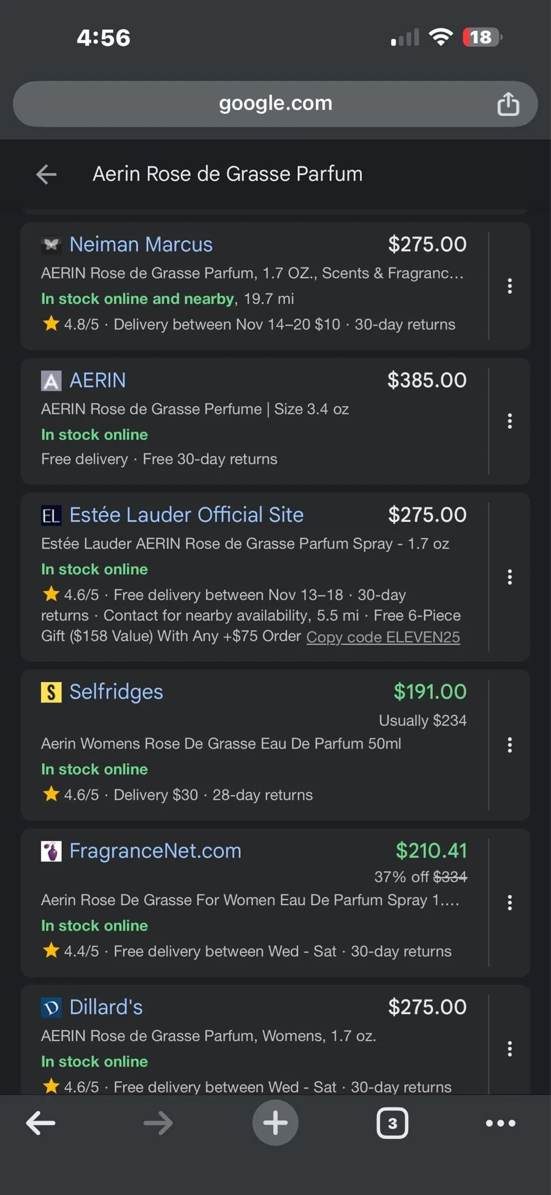This screenshot has height=1195, width=551.
Task: Open three-dot menu for AERIN listing
Action: point(510,421)
